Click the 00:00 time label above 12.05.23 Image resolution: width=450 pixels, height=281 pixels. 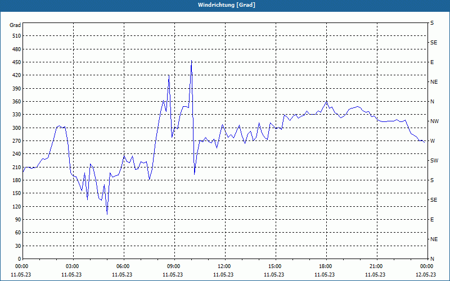[x=426, y=266]
